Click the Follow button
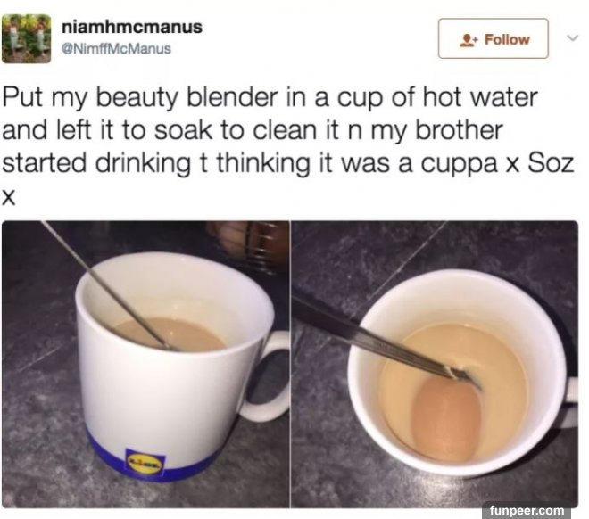Image resolution: width=589 pixels, height=519 pixels. tap(493, 38)
